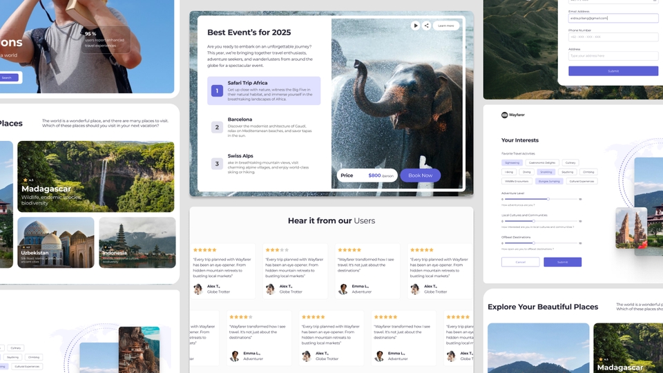663x373 pixels.
Task: Click the Learn more button on the elephant photo
Action: click(x=445, y=26)
